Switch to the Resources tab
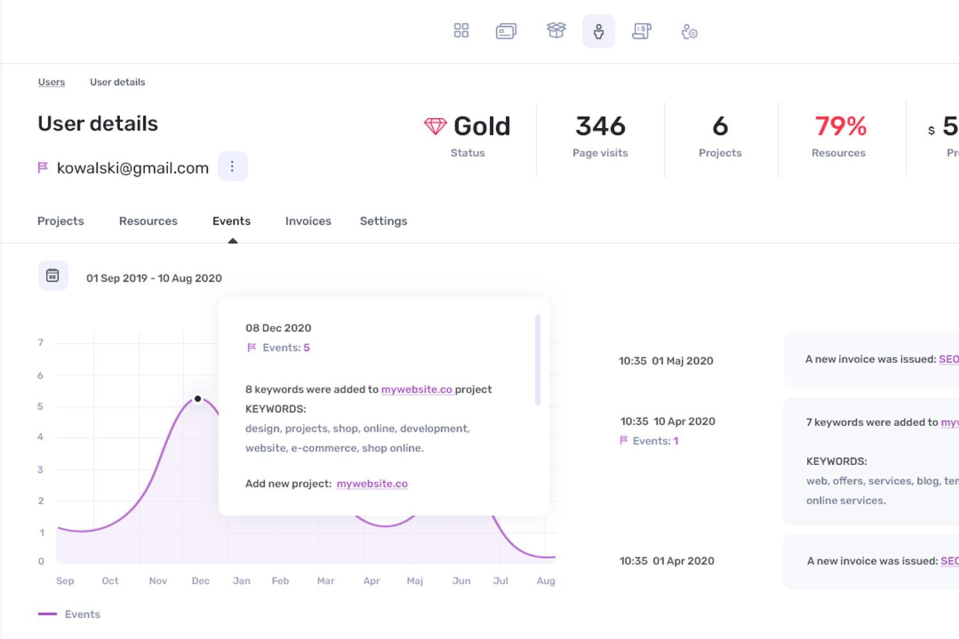The width and height of the screenshot is (959, 639). click(x=148, y=221)
